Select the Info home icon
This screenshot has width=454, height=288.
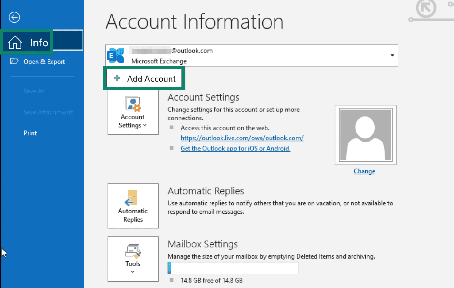(15, 42)
